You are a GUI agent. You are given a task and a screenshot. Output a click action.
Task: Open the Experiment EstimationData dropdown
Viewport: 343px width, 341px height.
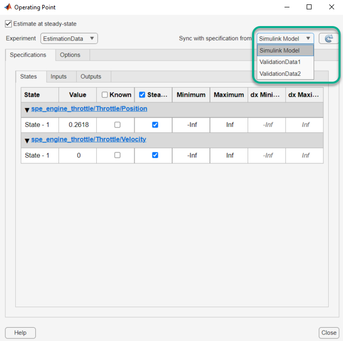pos(69,38)
